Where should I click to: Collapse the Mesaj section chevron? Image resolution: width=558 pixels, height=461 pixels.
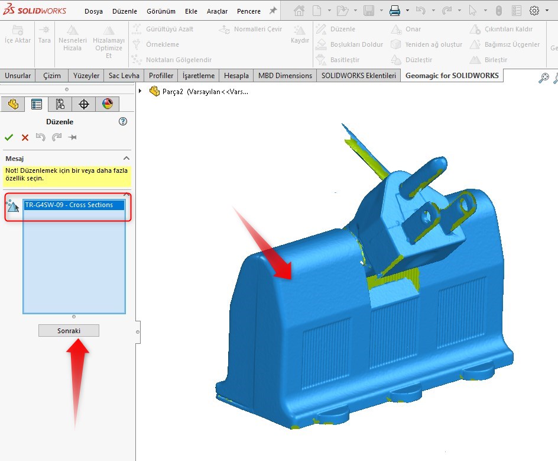coord(126,158)
